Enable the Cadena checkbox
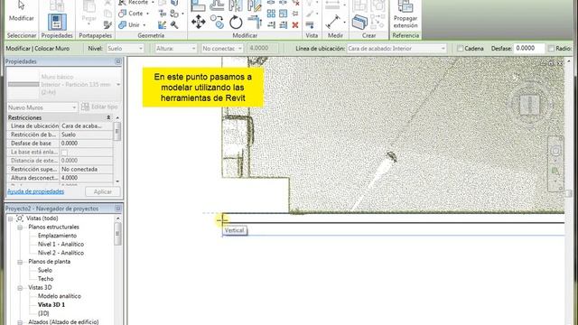This screenshot has height=325, width=578. coord(460,48)
